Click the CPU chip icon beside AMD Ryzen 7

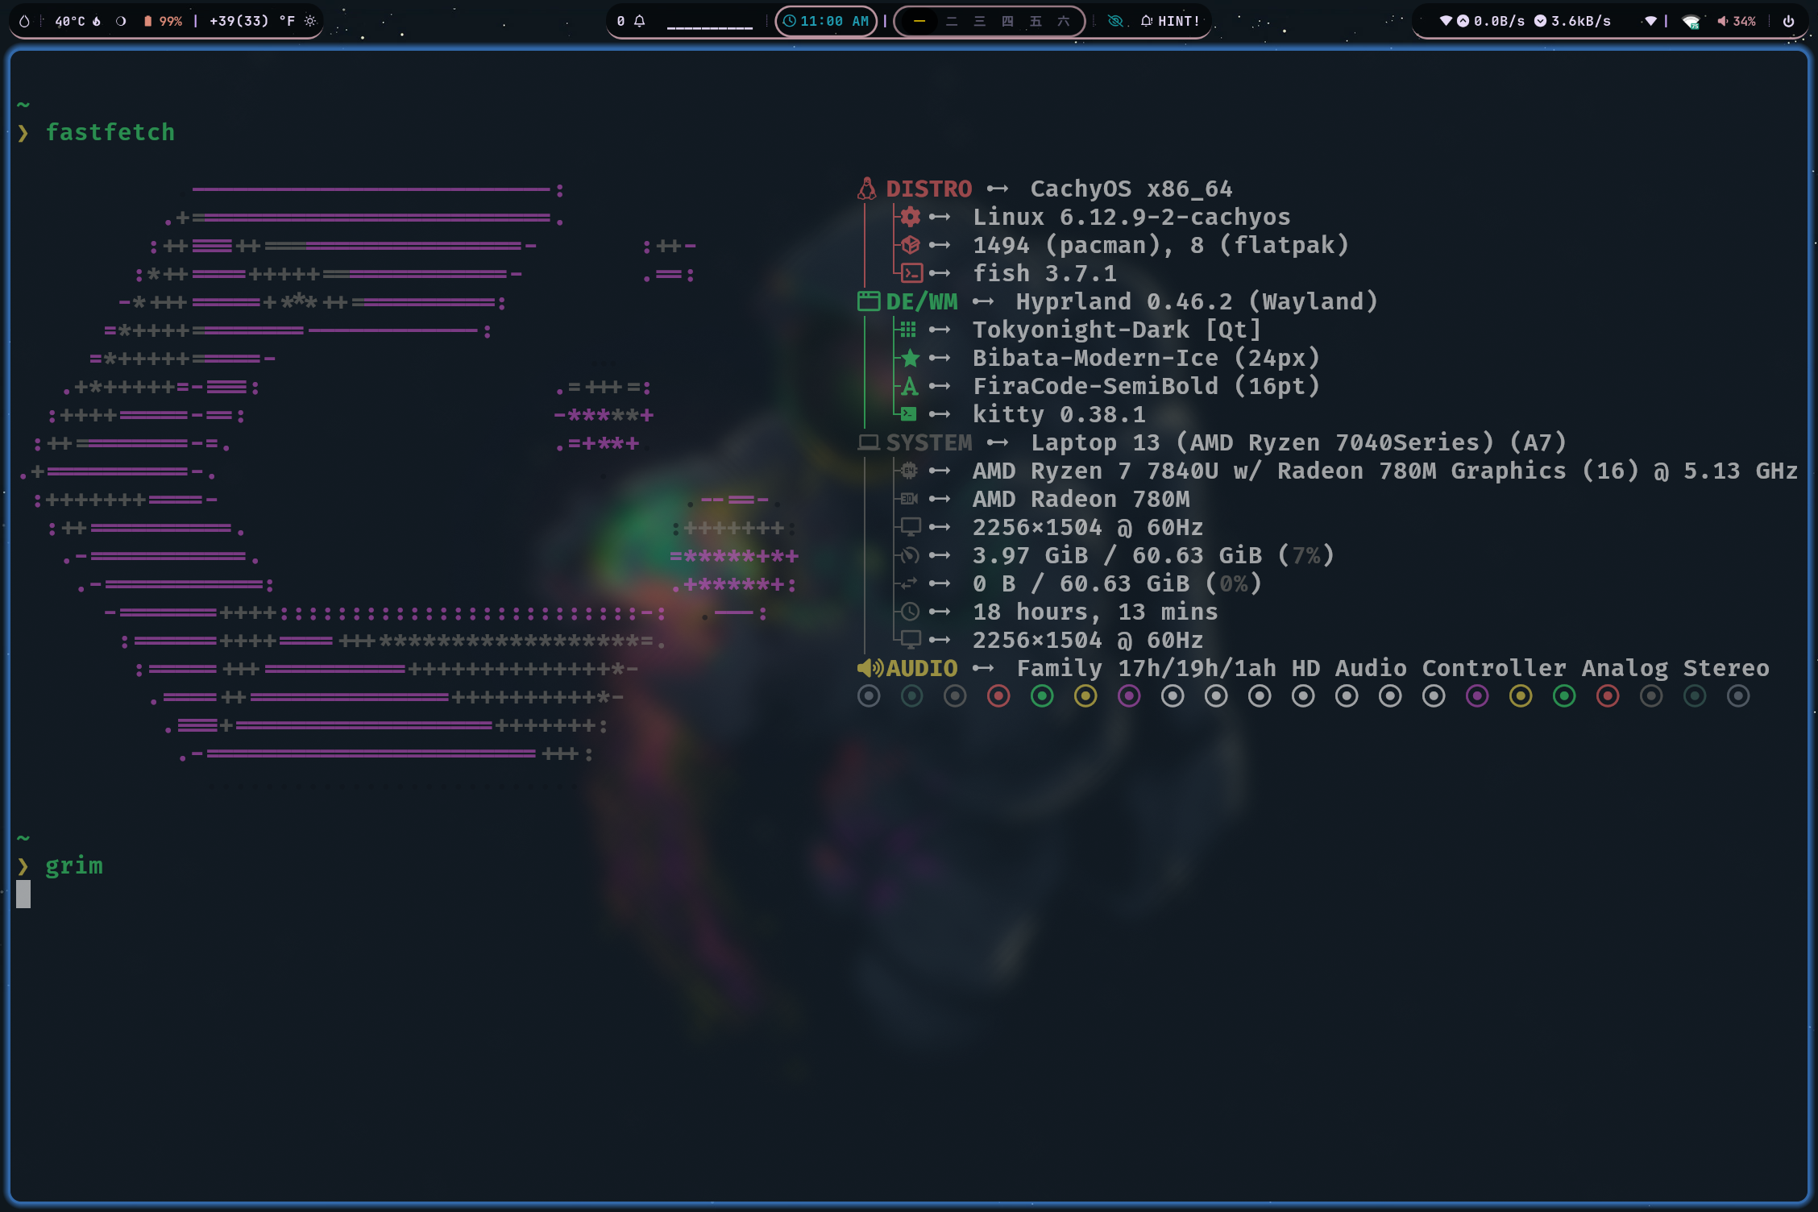tap(909, 471)
